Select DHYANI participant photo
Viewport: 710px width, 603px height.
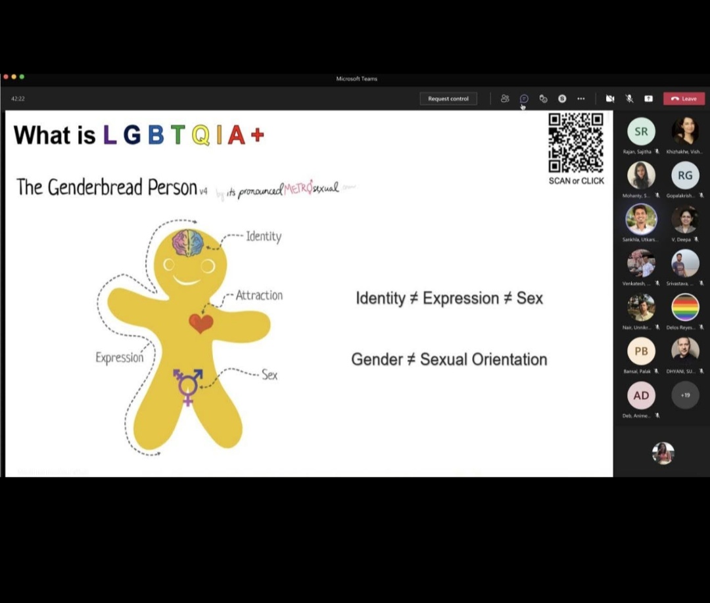(685, 351)
